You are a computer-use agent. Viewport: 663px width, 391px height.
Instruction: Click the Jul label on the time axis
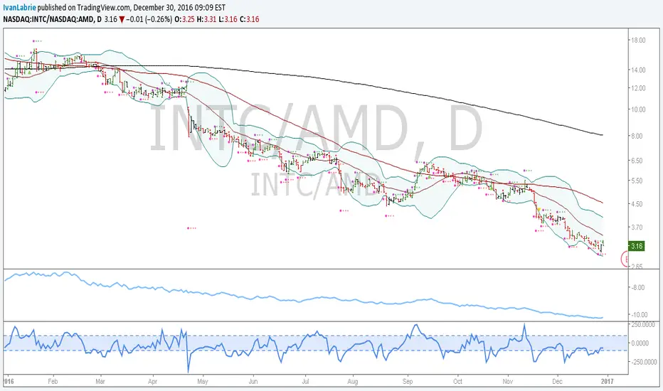coord(305,381)
